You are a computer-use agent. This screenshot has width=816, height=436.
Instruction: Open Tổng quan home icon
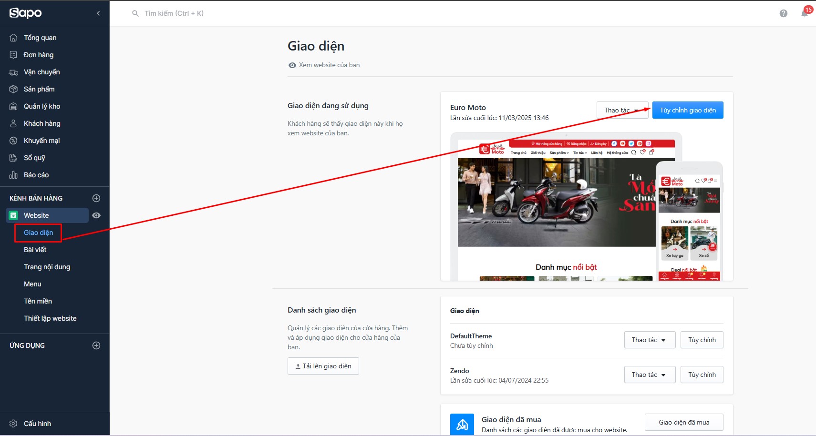tap(13, 38)
